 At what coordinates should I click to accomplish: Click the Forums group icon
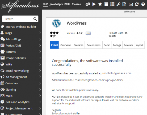[x=3, y=52]
